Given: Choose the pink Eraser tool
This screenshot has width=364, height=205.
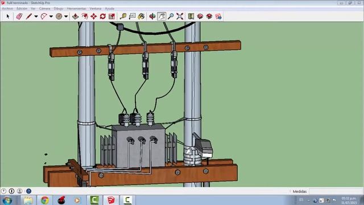Looking at the screenshot, I should tap(19, 17).
